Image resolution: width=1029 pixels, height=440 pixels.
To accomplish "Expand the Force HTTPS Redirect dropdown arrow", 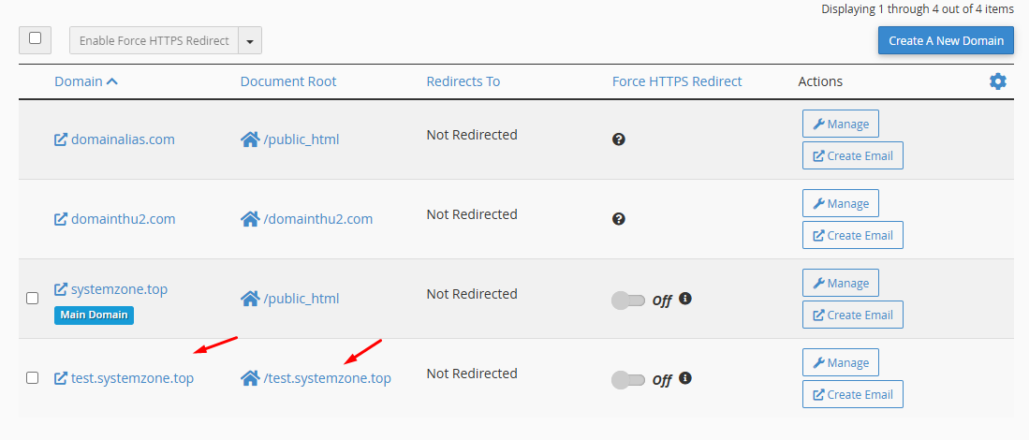I will tap(250, 41).
